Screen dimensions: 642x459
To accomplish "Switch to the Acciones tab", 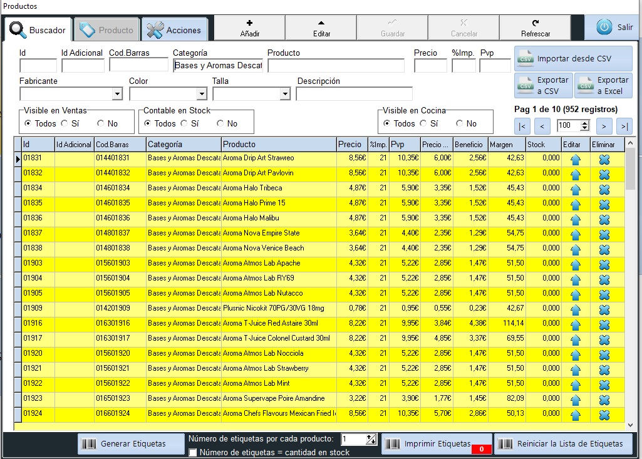I will click(175, 29).
